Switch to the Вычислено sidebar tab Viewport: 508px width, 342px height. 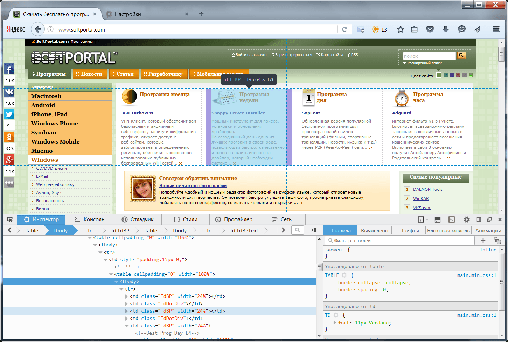[x=375, y=231]
